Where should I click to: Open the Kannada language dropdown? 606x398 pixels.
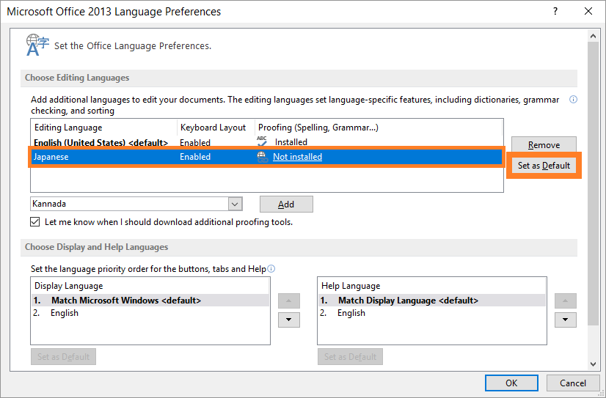[235, 204]
